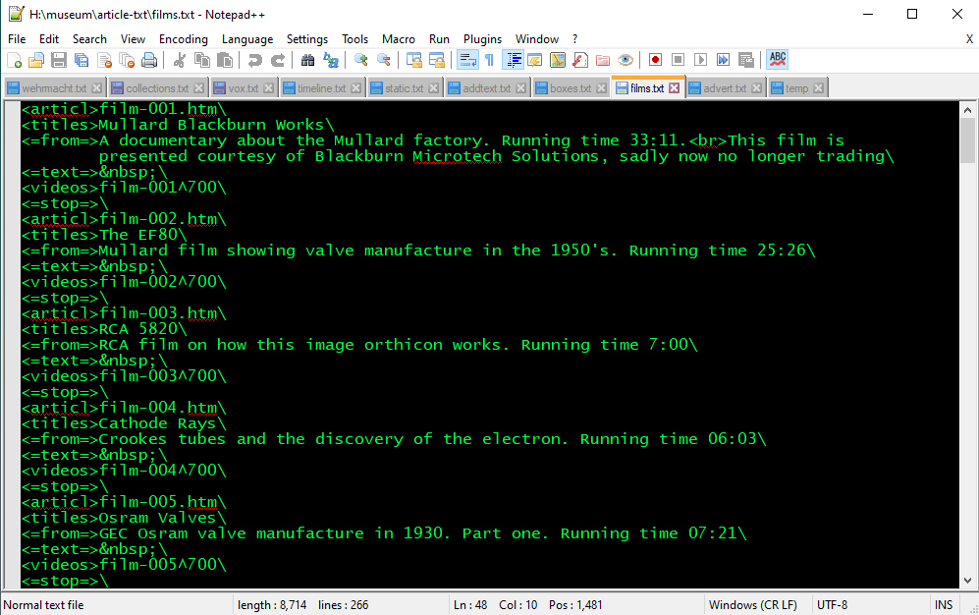Screen dimensions: 979x615
Task: Click the vertical scrollbar thumb
Action: pos(967,140)
